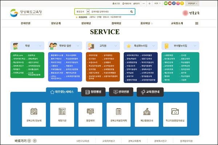Click the search magnifier icon
The height and width of the screenshot is (145, 218).
pos(132,12)
